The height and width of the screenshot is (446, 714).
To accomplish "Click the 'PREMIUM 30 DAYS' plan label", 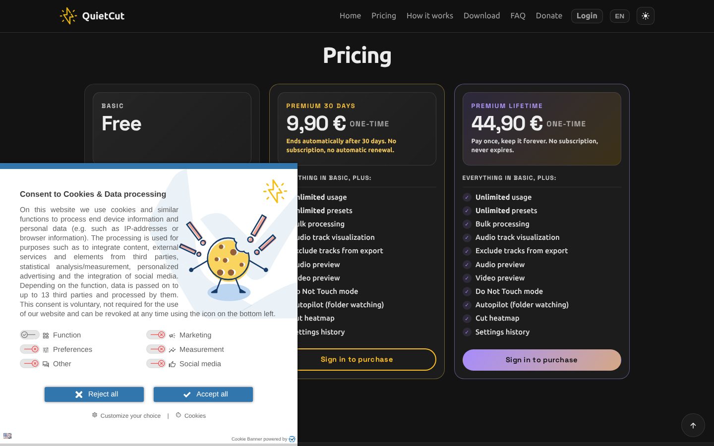I will click(321, 106).
